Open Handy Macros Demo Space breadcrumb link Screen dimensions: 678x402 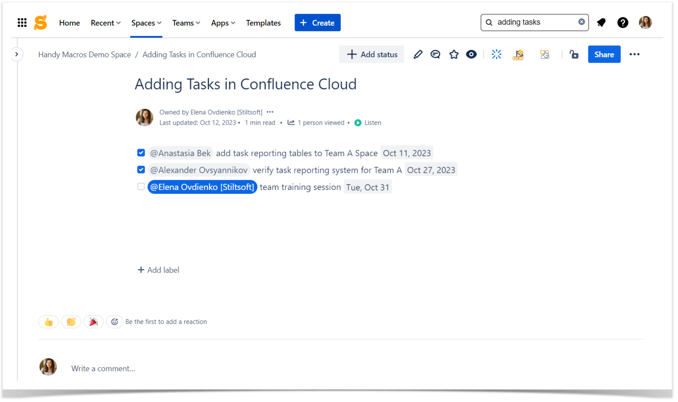point(84,54)
